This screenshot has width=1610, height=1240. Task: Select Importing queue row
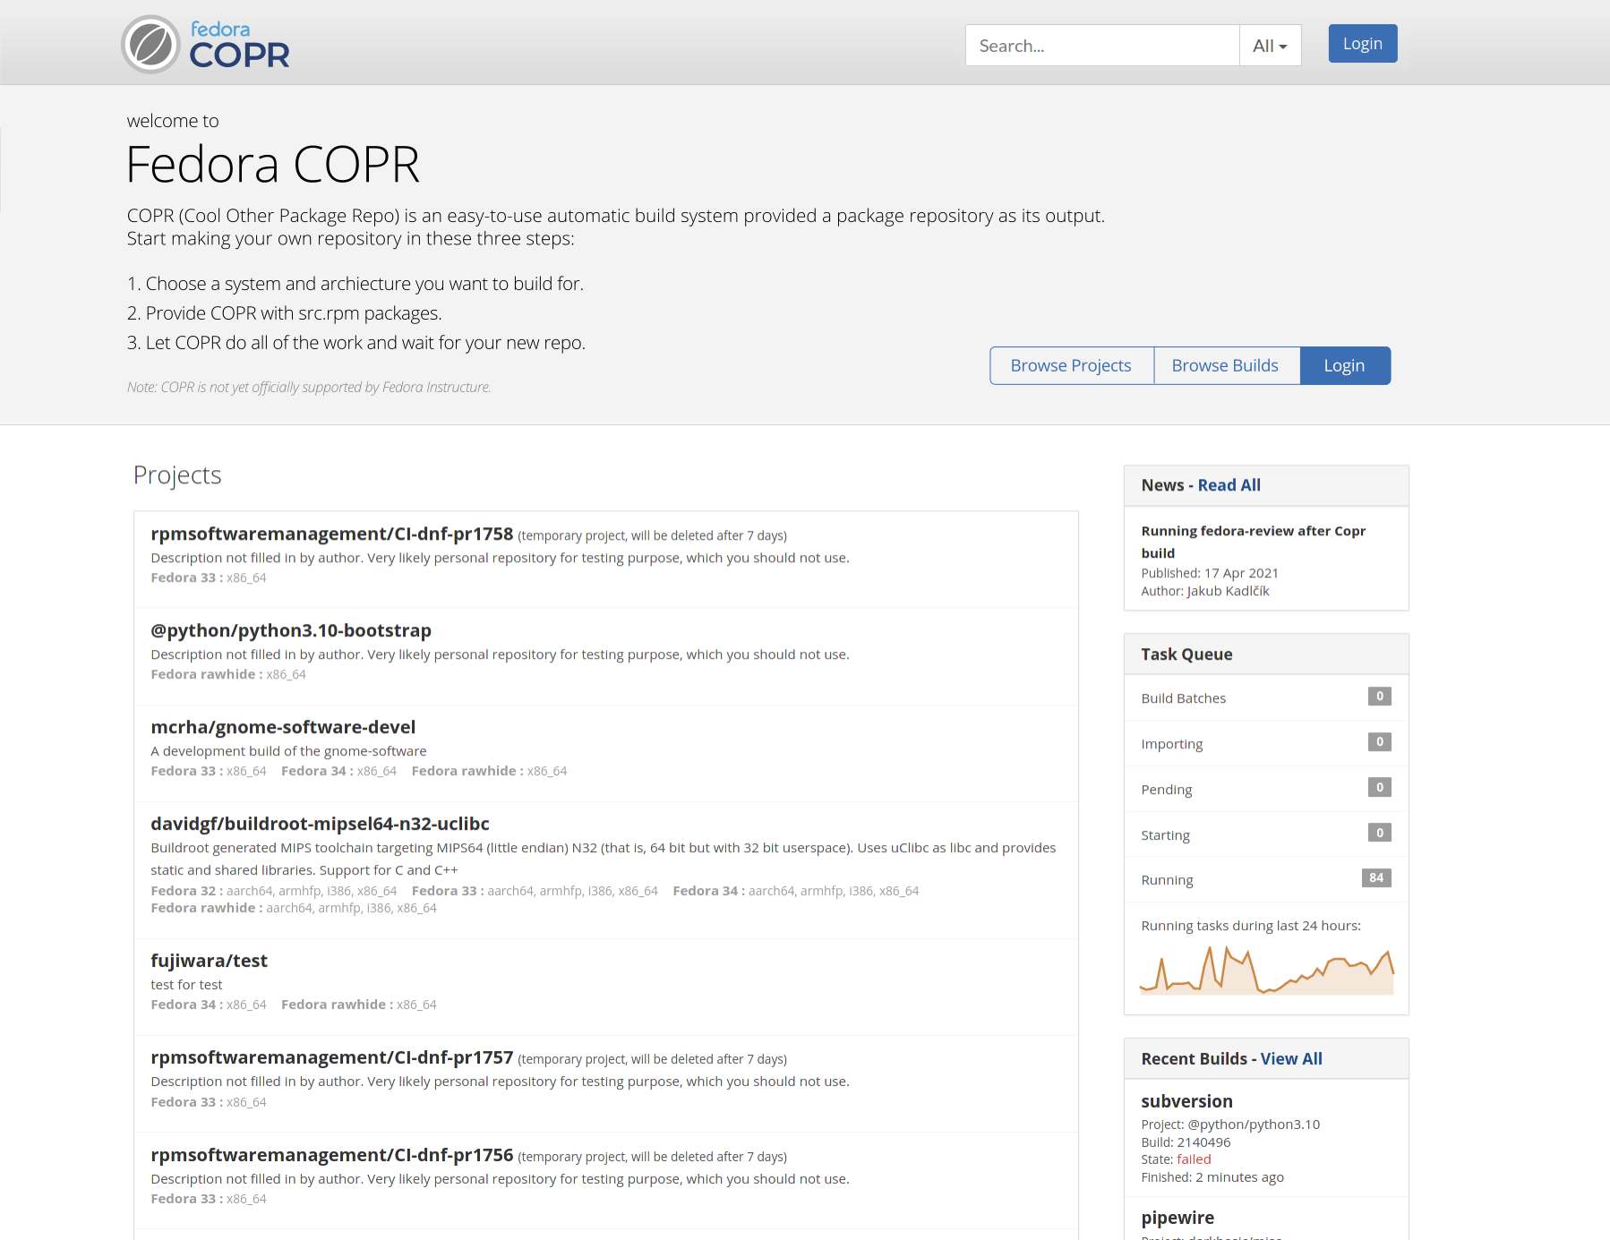coord(1266,743)
